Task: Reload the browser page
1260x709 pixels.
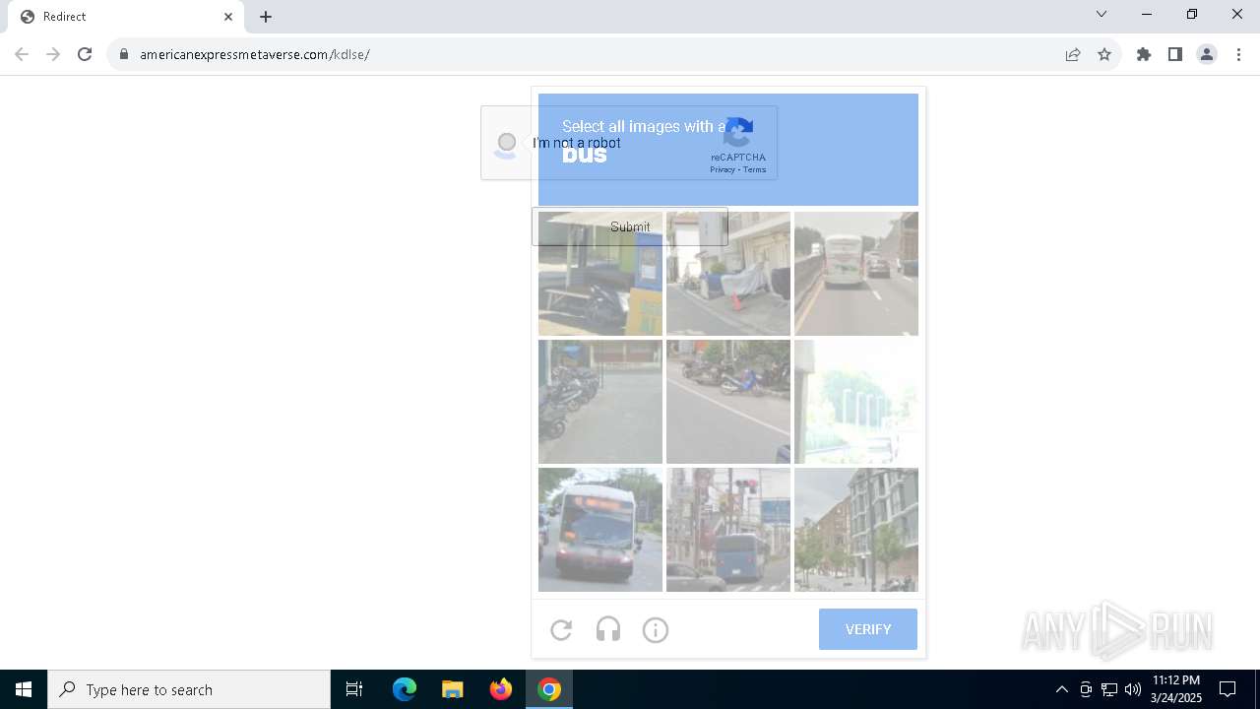Action: [x=85, y=54]
